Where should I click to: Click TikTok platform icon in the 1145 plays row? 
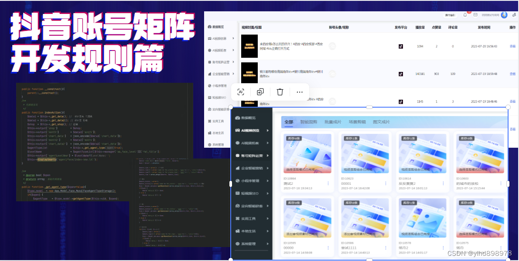pyautogui.click(x=401, y=102)
